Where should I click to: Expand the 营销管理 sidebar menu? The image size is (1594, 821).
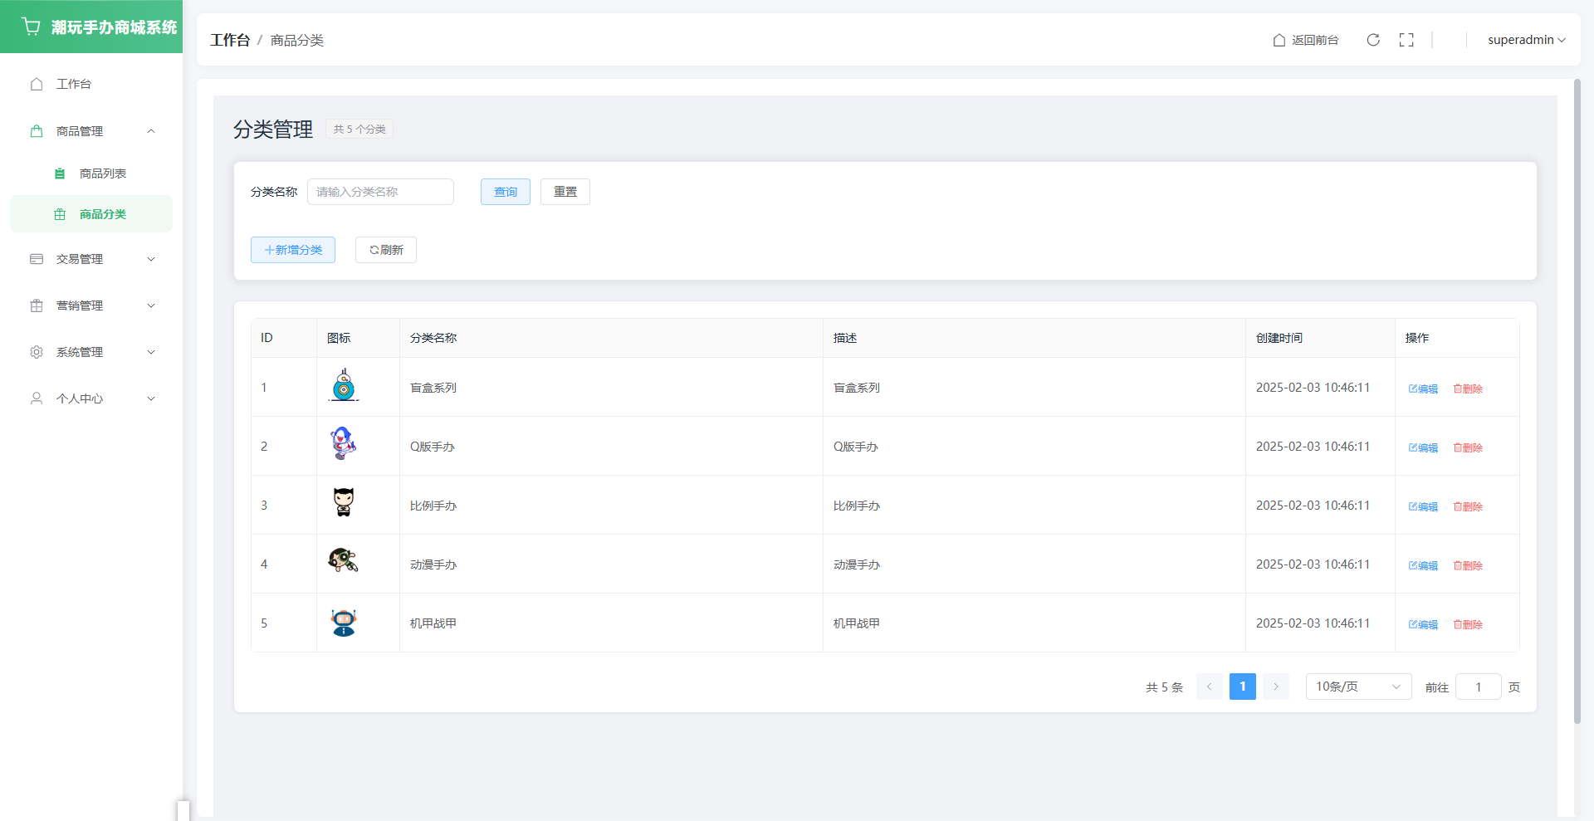pos(91,305)
